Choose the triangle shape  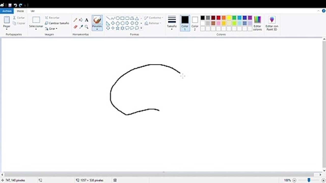[137, 18]
